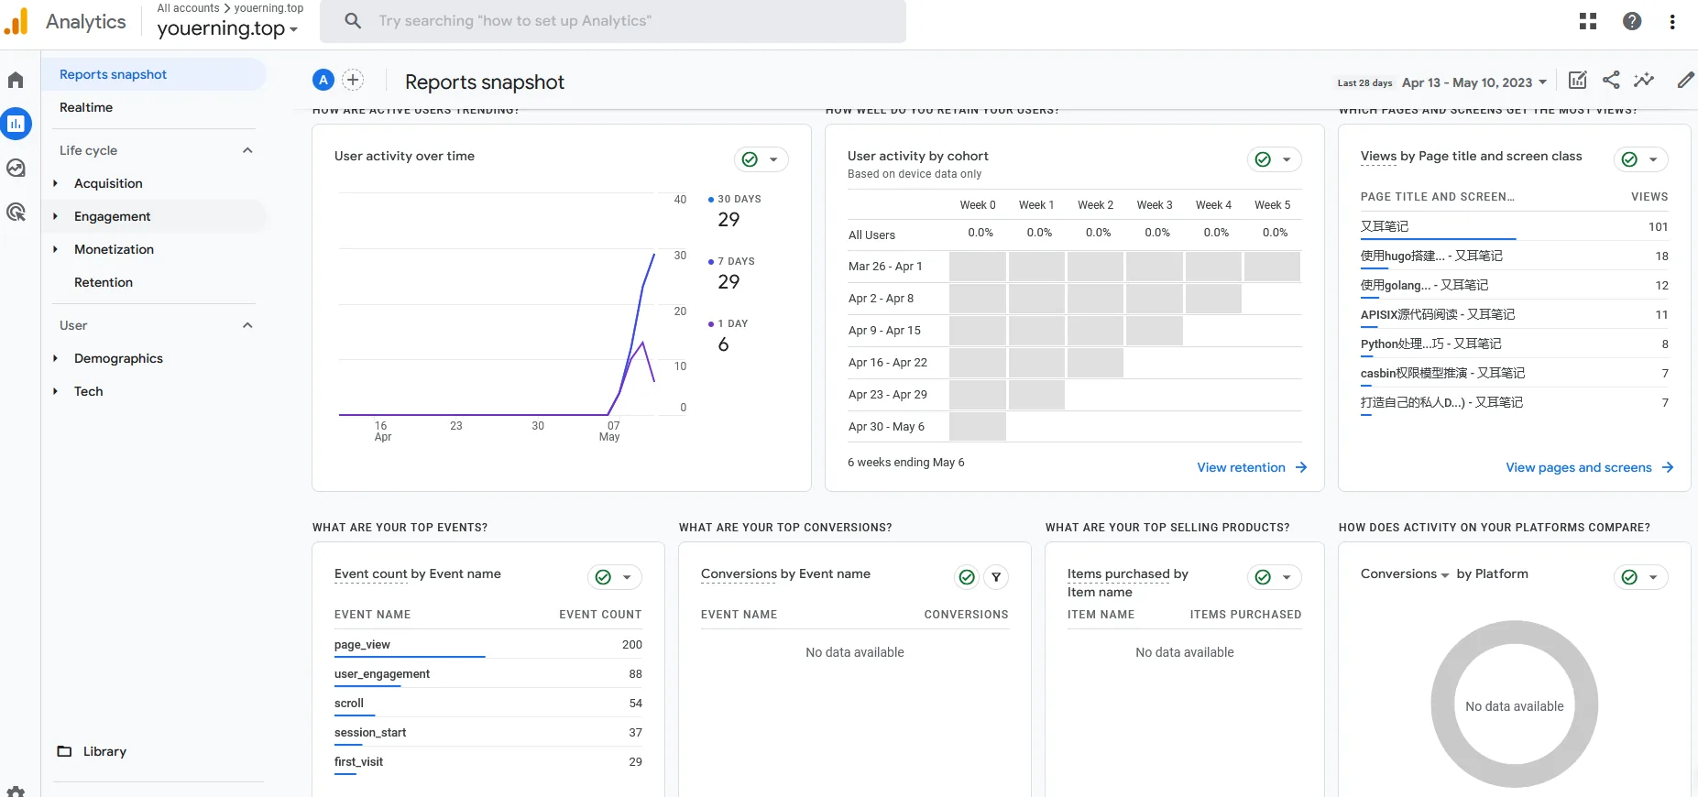
Task: Click the search Analytics input field
Action: pos(612,21)
